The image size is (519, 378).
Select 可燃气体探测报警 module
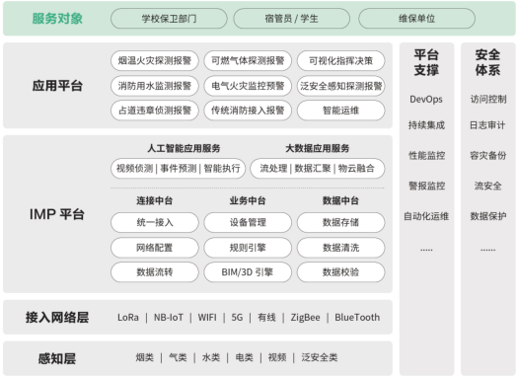(x=248, y=60)
